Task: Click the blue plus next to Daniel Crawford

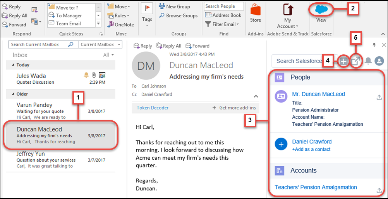Action: [281, 145]
